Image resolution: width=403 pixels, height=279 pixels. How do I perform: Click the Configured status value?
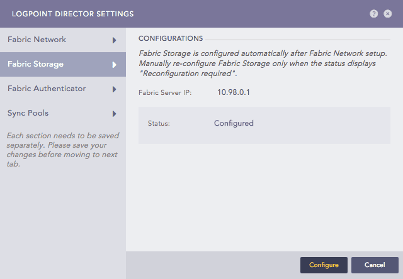(234, 123)
